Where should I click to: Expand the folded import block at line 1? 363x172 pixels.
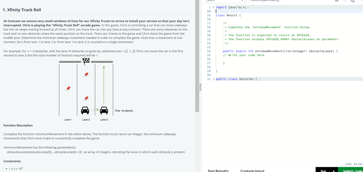pos(214,7)
